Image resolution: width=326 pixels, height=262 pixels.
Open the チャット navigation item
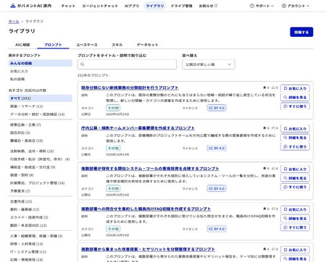68,6
